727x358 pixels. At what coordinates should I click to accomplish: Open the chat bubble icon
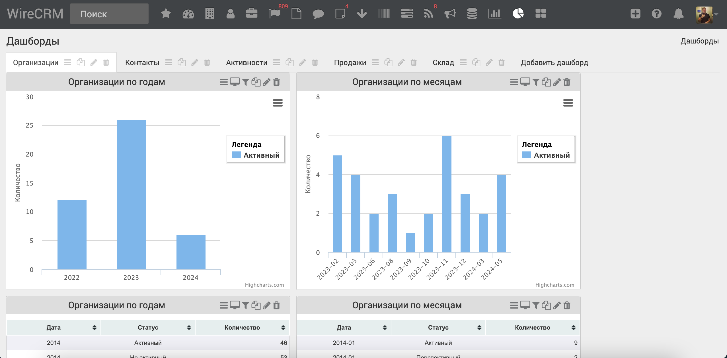[318, 14]
